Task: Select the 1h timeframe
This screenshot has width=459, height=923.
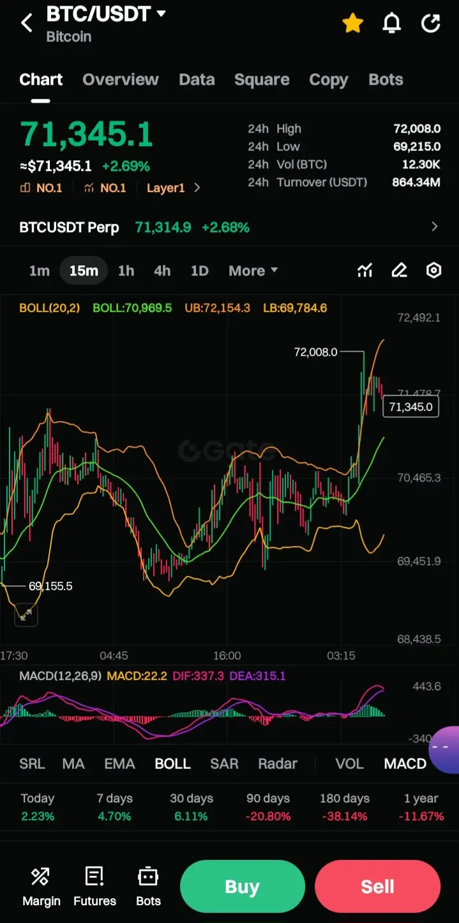Action: point(126,270)
